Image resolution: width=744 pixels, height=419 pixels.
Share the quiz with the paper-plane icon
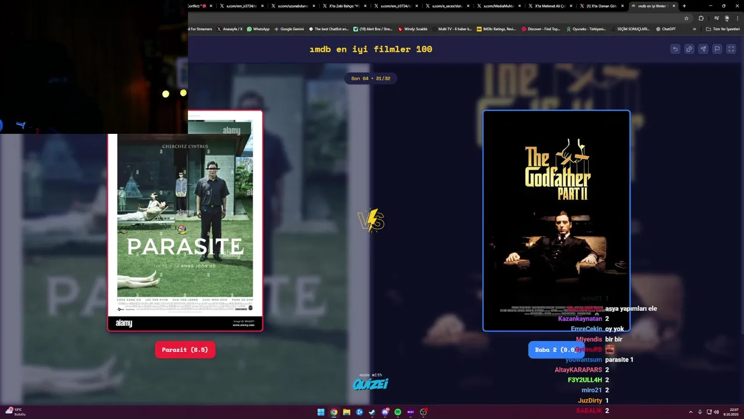click(703, 49)
